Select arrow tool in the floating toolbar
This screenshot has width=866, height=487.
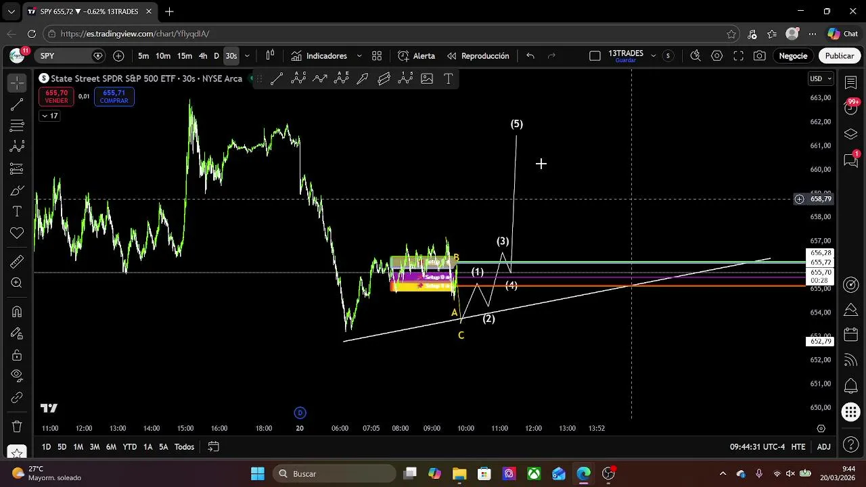[x=363, y=79]
